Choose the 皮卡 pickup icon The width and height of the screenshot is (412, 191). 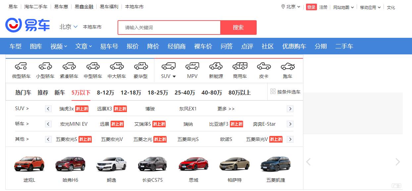[x=264, y=66]
